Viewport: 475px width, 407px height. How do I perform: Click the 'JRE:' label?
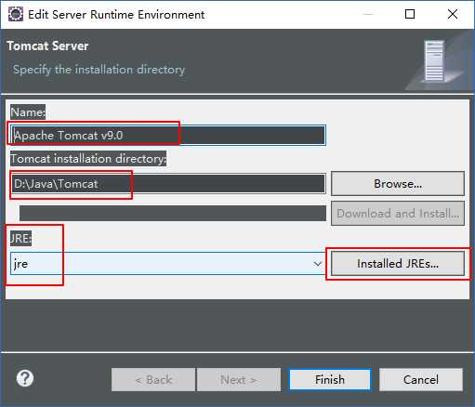point(20,238)
